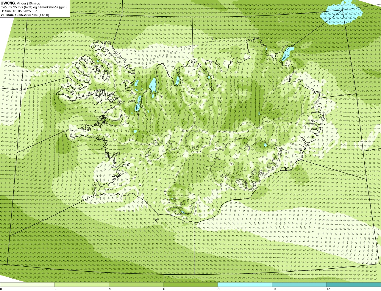Click the '4' tick label on the scale
381x291 pixels.
click(x=110, y=289)
